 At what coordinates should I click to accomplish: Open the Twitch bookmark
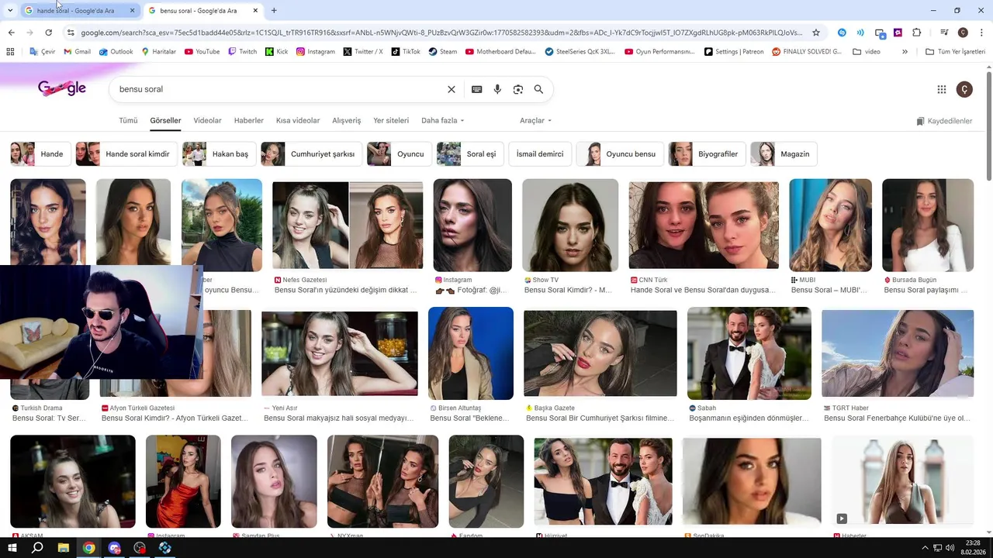(x=242, y=52)
